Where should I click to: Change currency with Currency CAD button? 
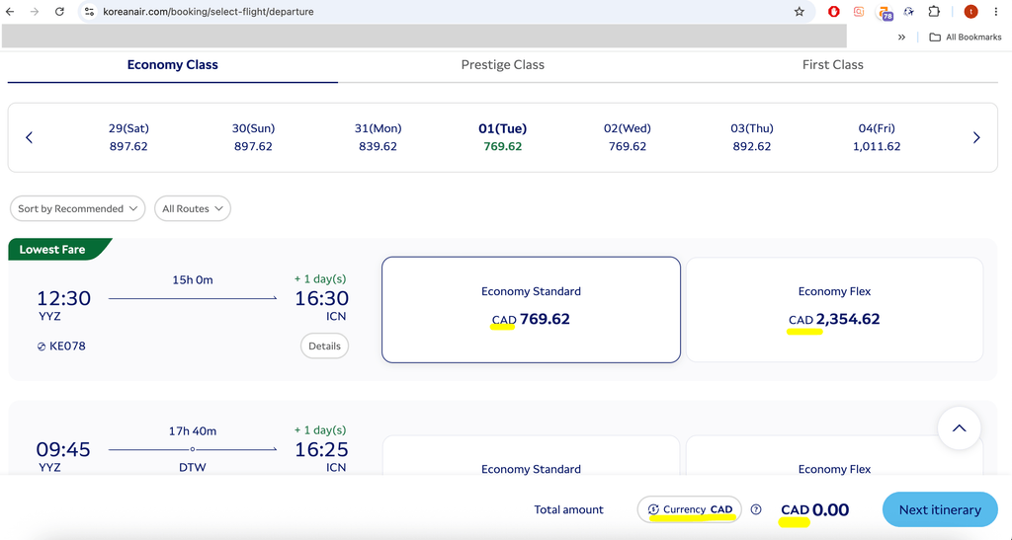(x=689, y=509)
